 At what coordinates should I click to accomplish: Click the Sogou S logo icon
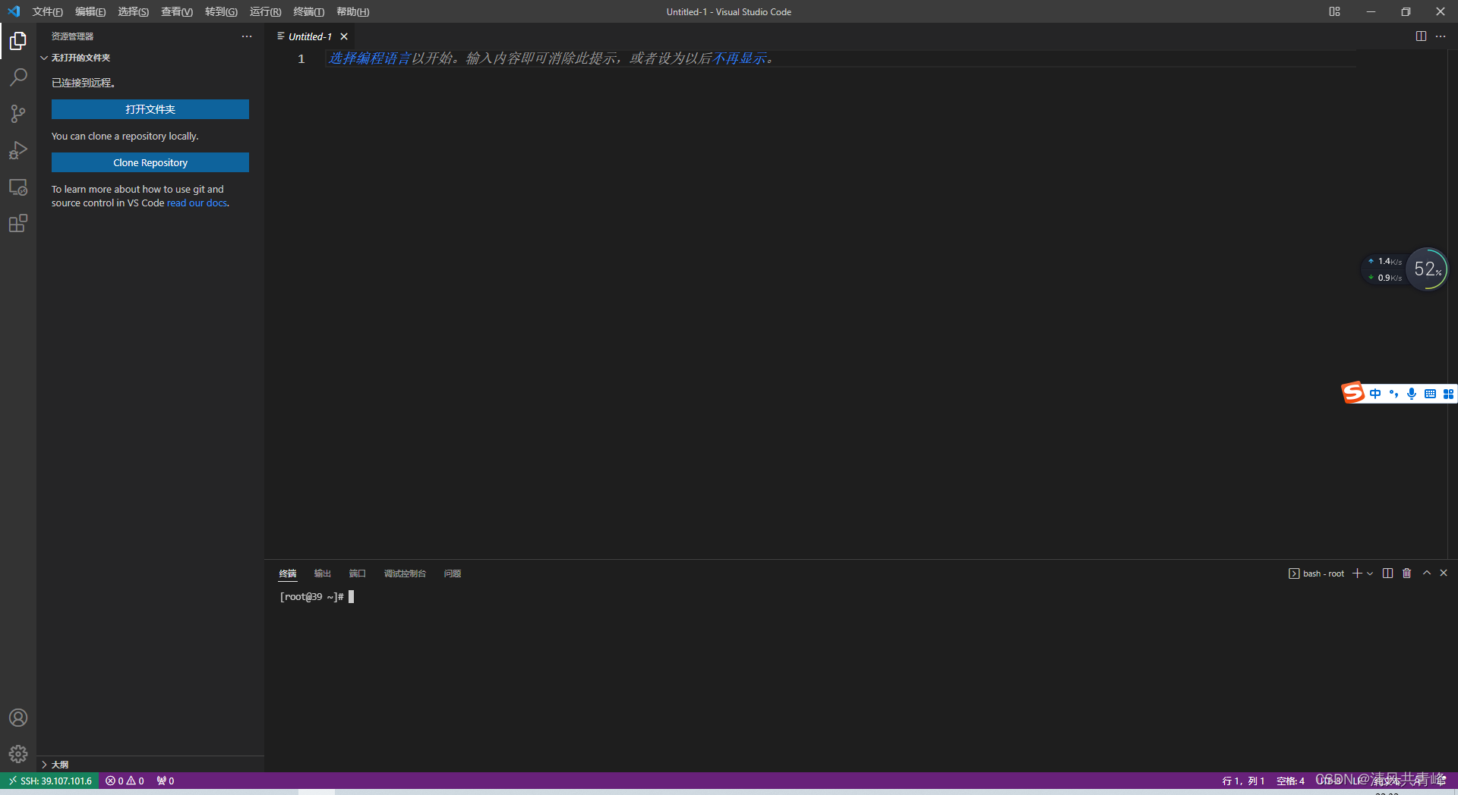tap(1353, 392)
